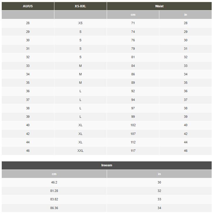This screenshot has width=214, height=214.
Task: Click the Inseam table header
Action: click(107, 165)
